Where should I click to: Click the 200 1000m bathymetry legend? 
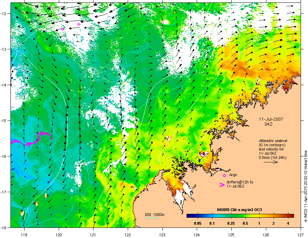154,215
